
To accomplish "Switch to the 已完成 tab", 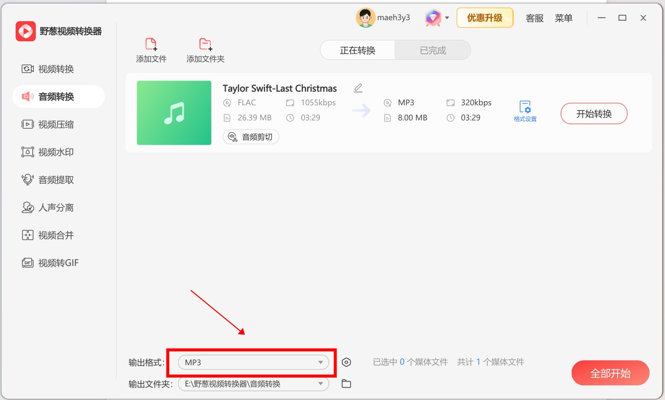I will pyautogui.click(x=433, y=50).
